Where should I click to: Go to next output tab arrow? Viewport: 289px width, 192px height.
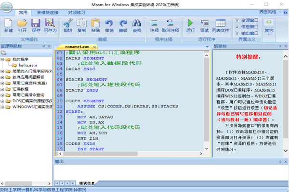67,183
